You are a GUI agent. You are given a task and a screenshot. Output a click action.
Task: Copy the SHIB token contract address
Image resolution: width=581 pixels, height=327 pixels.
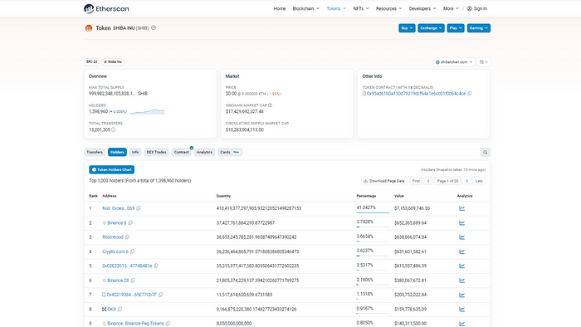pyautogui.click(x=470, y=94)
